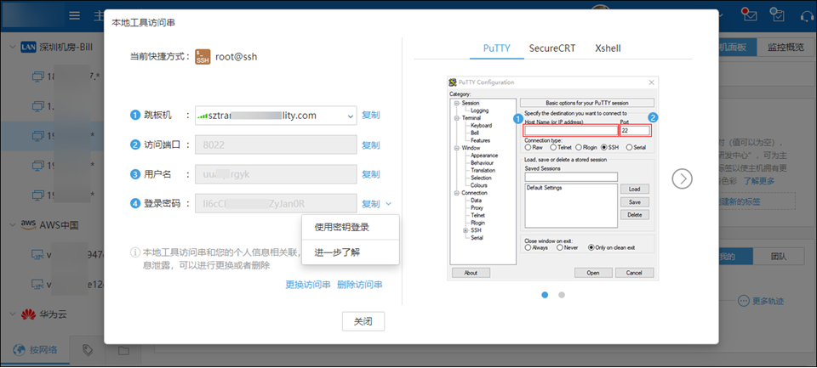Image resolution: width=817 pixels, height=368 pixels.
Task: Choose 进一步了解 from the popup menu
Action: tap(350, 252)
